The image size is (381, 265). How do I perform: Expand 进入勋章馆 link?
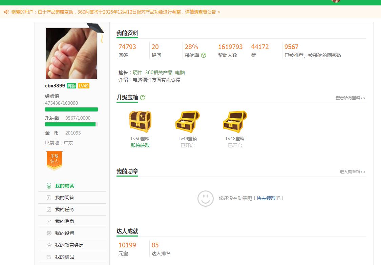tap(353, 172)
